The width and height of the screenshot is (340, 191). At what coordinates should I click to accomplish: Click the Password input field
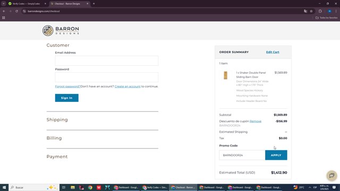[106, 77]
